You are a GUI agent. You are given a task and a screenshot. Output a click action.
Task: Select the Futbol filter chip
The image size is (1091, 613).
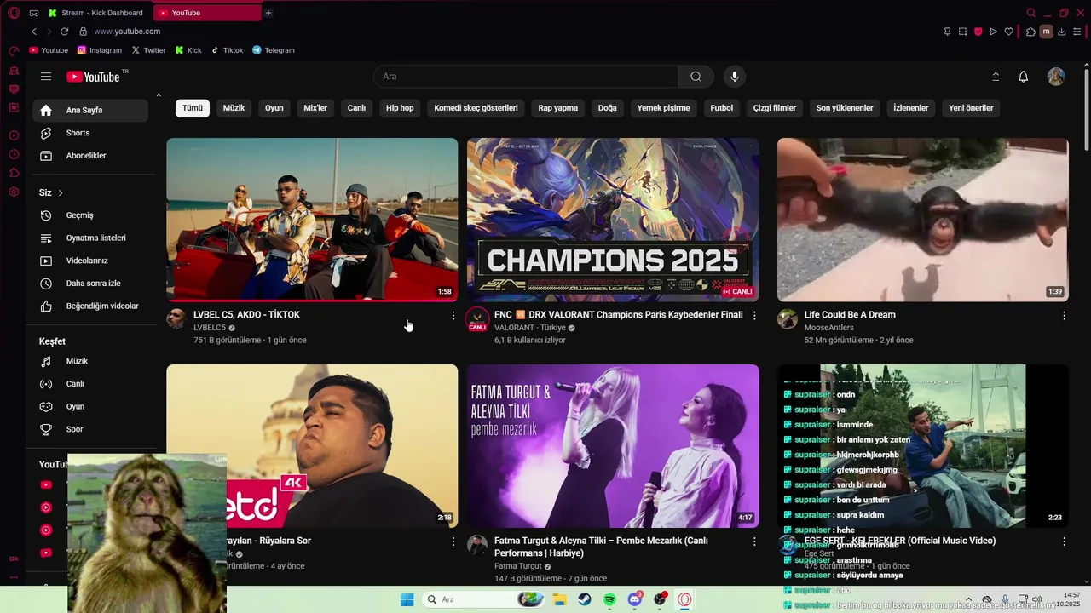pyautogui.click(x=722, y=108)
